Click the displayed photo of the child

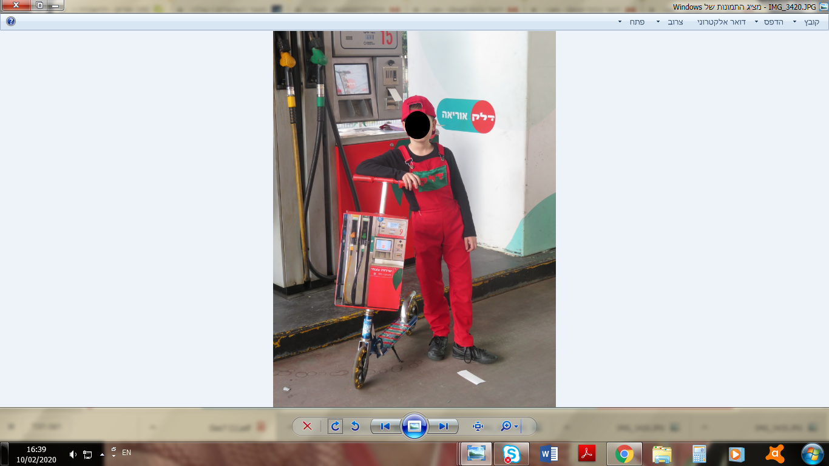tap(414, 219)
